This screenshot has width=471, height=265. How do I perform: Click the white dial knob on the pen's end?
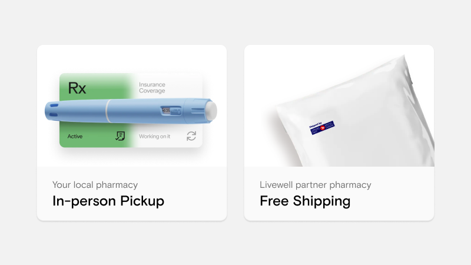point(211,110)
